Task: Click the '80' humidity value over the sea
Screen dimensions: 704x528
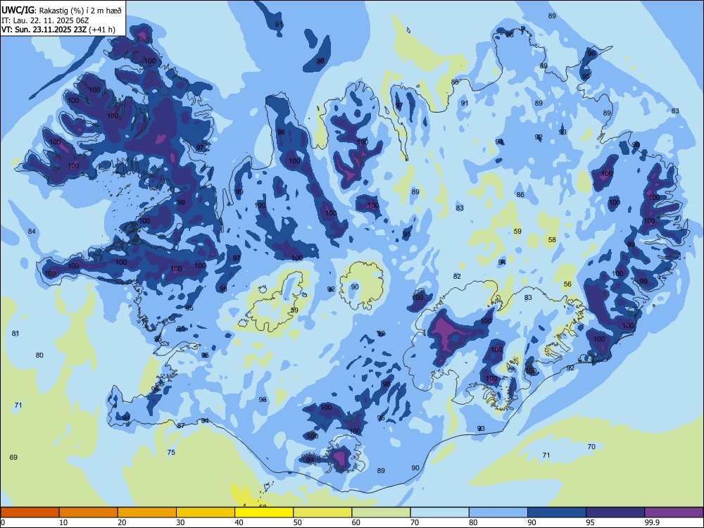Action: 39,355
